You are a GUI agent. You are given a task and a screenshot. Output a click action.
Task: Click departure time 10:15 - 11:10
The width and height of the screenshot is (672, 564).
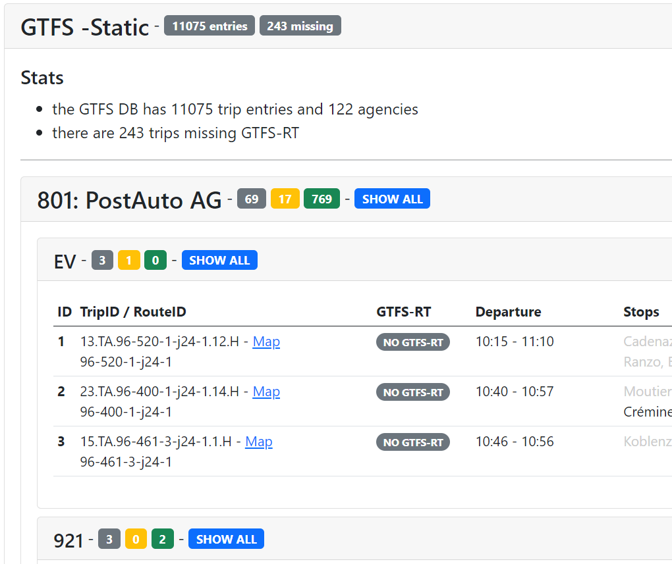click(515, 342)
